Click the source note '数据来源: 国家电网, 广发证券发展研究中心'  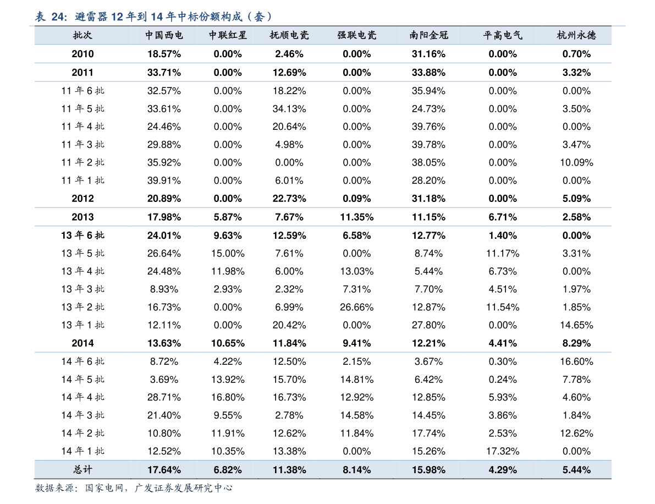tap(134, 488)
